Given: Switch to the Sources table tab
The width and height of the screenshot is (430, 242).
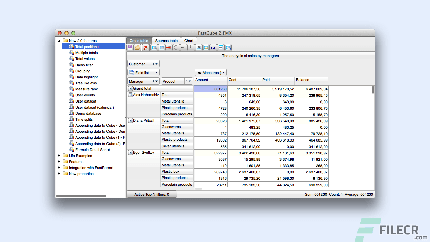Looking at the screenshot, I should (166, 41).
